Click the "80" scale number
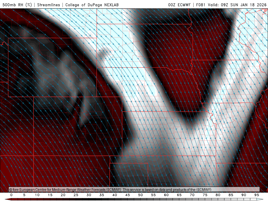 click(218, 195)
